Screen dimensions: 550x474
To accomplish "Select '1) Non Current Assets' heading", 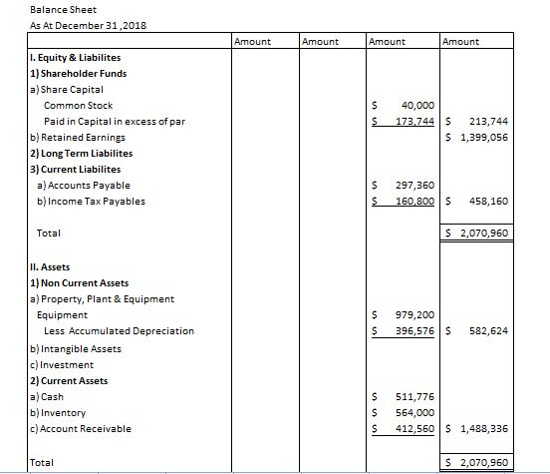I will [x=80, y=283].
